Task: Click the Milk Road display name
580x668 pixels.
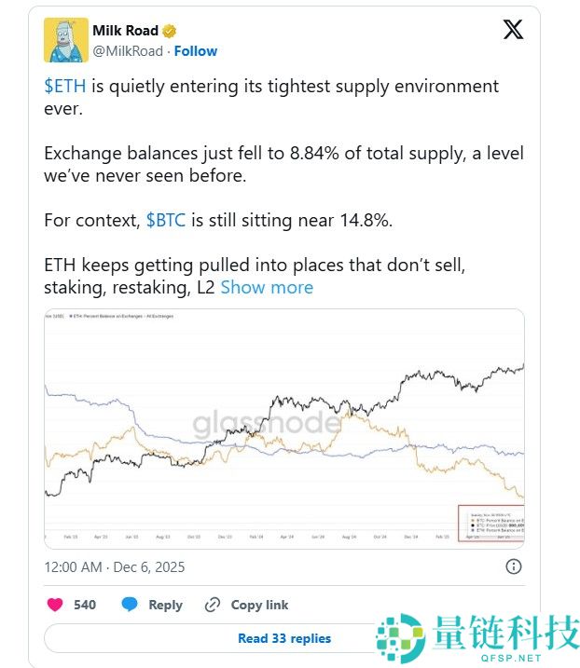Action: [x=125, y=31]
